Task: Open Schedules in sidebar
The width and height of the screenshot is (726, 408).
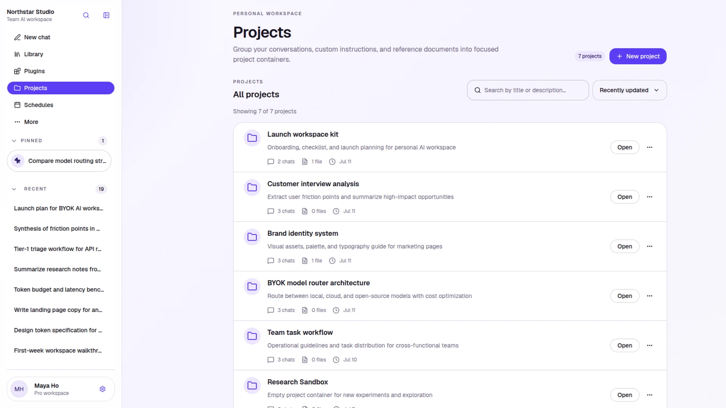Action: pyautogui.click(x=60, y=105)
